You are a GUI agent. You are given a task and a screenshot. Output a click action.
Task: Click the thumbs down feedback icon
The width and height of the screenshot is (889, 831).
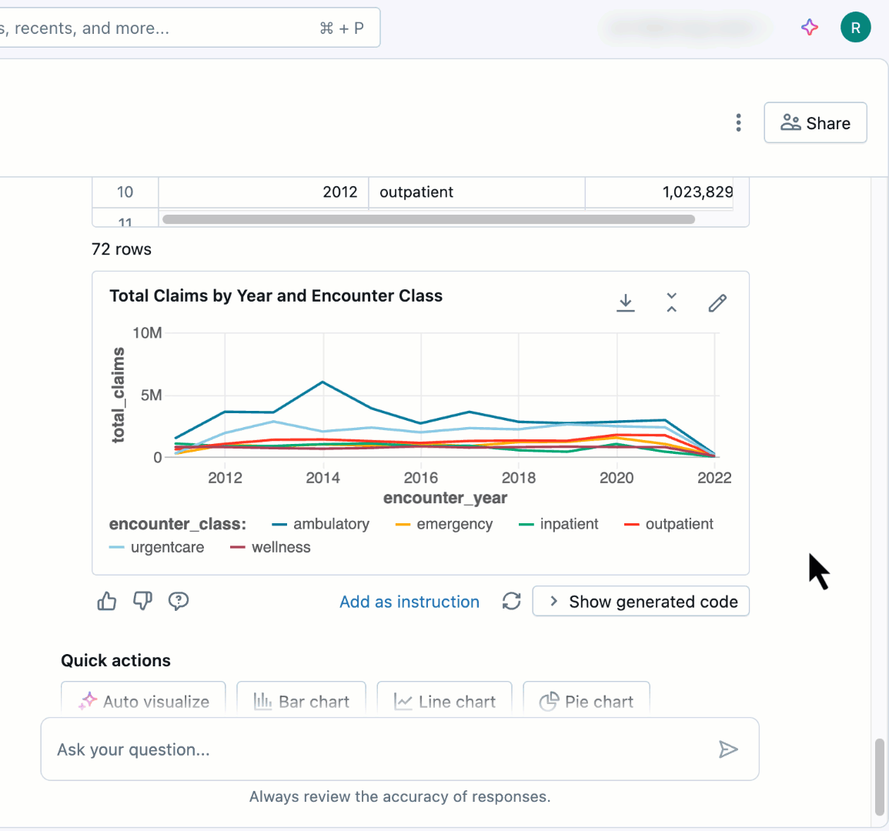click(x=142, y=601)
